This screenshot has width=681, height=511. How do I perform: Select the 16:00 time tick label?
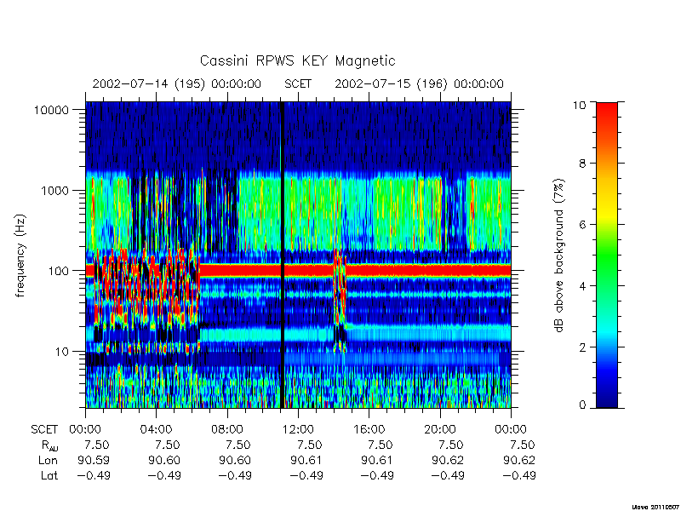click(369, 430)
